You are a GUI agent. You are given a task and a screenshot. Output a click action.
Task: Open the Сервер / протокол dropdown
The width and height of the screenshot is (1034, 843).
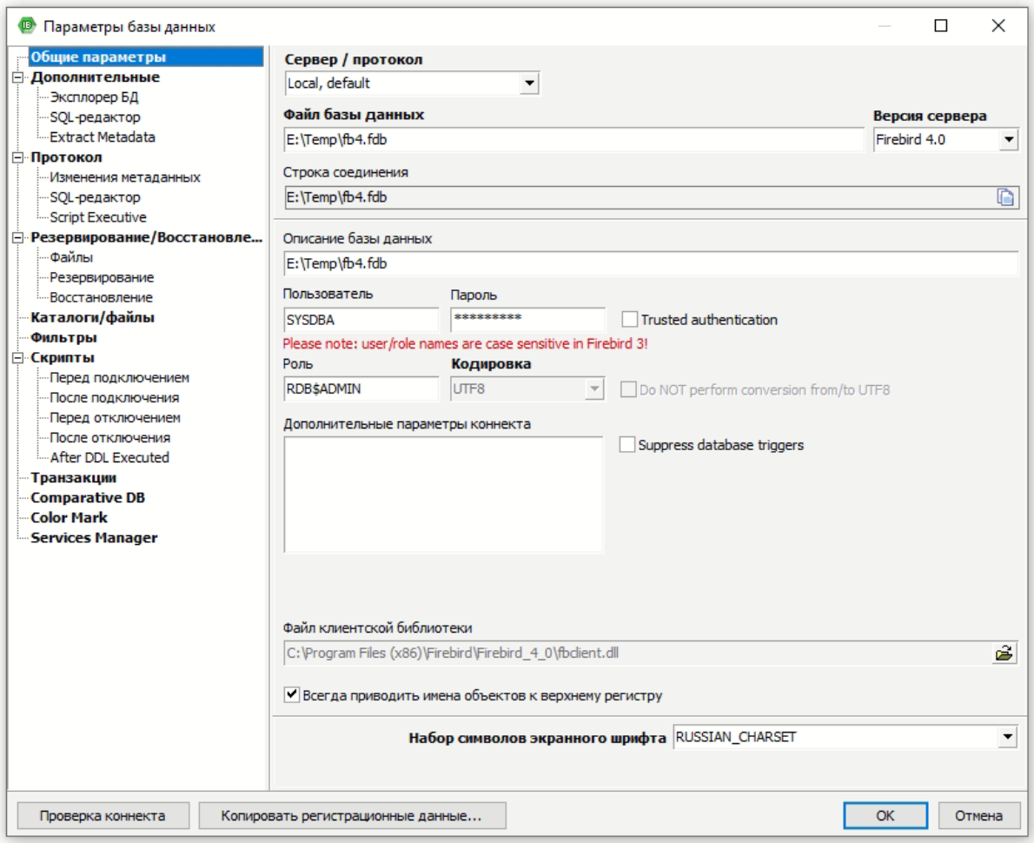(528, 84)
